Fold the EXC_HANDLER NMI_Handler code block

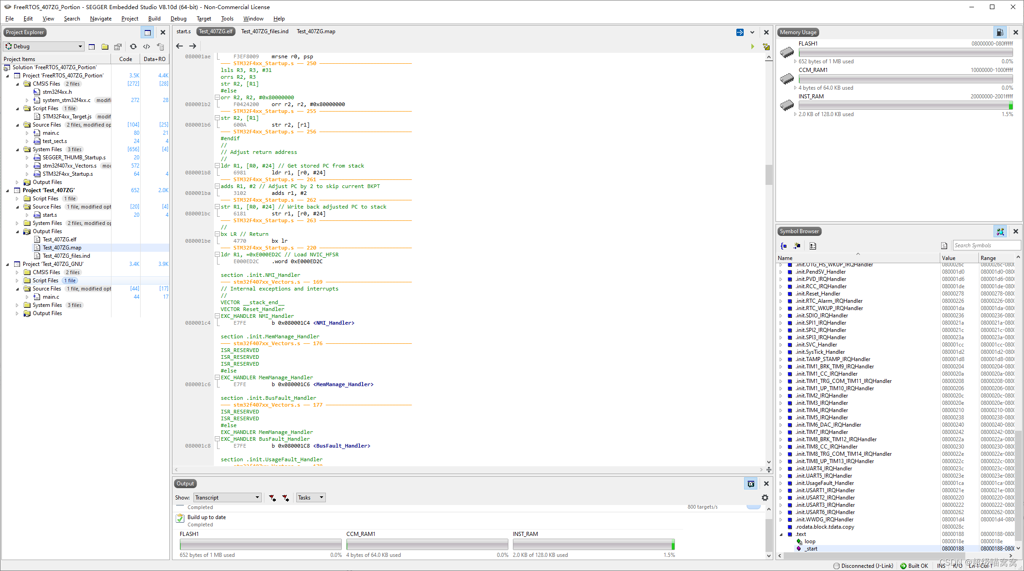point(218,316)
